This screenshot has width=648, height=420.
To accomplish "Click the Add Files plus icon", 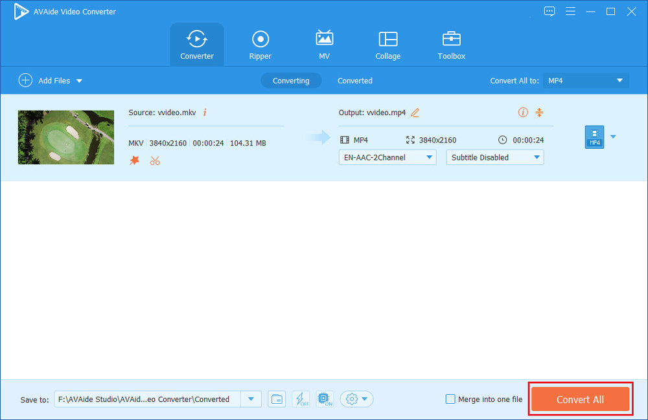I will pyautogui.click(x=26, y=80).
